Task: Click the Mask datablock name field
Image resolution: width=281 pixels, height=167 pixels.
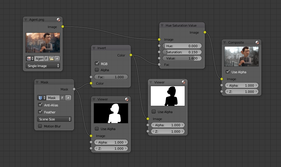Action: 53,98
